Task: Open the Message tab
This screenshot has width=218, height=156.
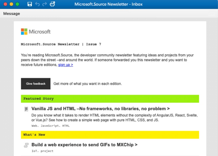Action: pos(11,14)
